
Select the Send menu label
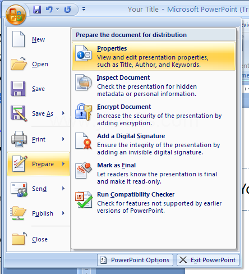click(39, 189)
